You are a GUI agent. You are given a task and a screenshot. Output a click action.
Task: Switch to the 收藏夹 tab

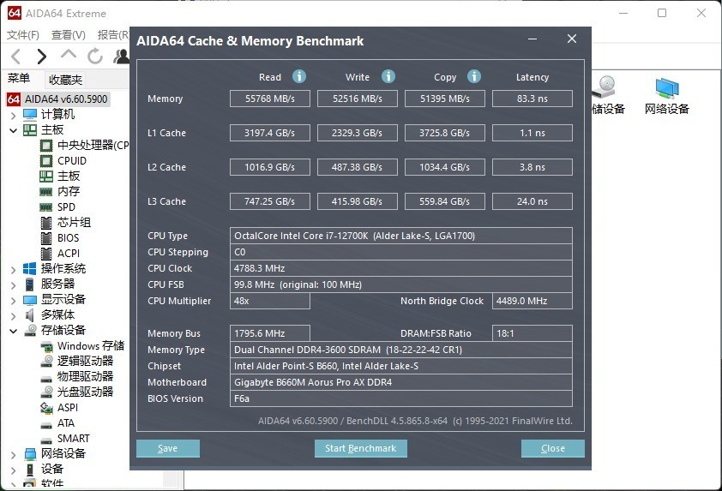(x=65, y=80)
